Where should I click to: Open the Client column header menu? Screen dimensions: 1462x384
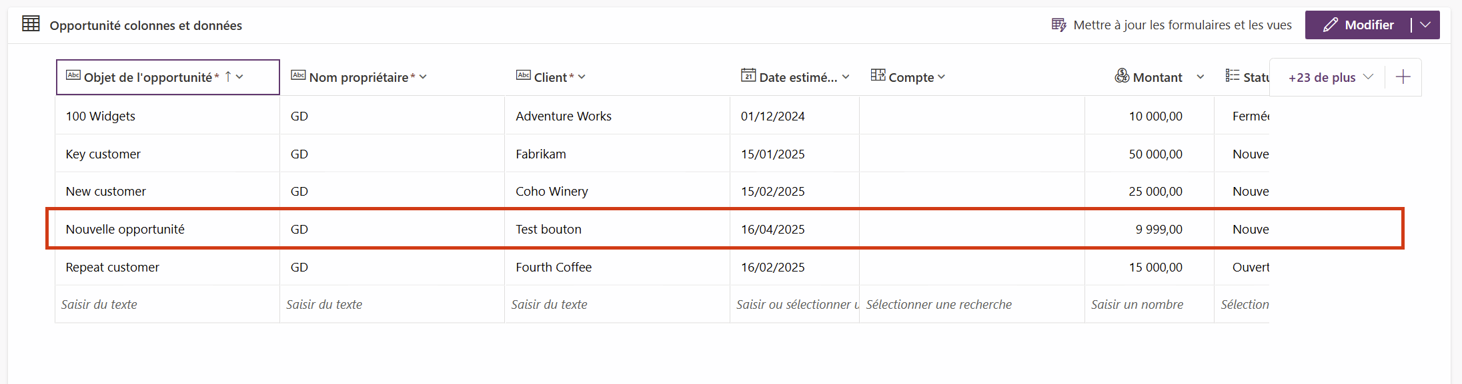pos(582,77)
